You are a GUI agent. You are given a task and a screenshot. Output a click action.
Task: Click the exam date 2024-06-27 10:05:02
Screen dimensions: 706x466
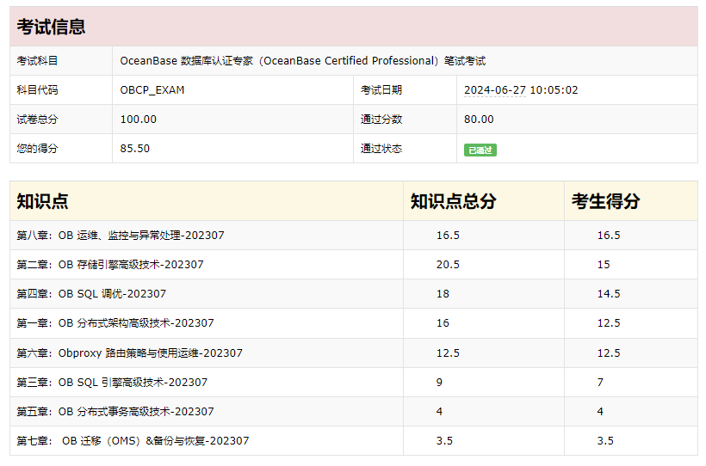click(521, 90)
